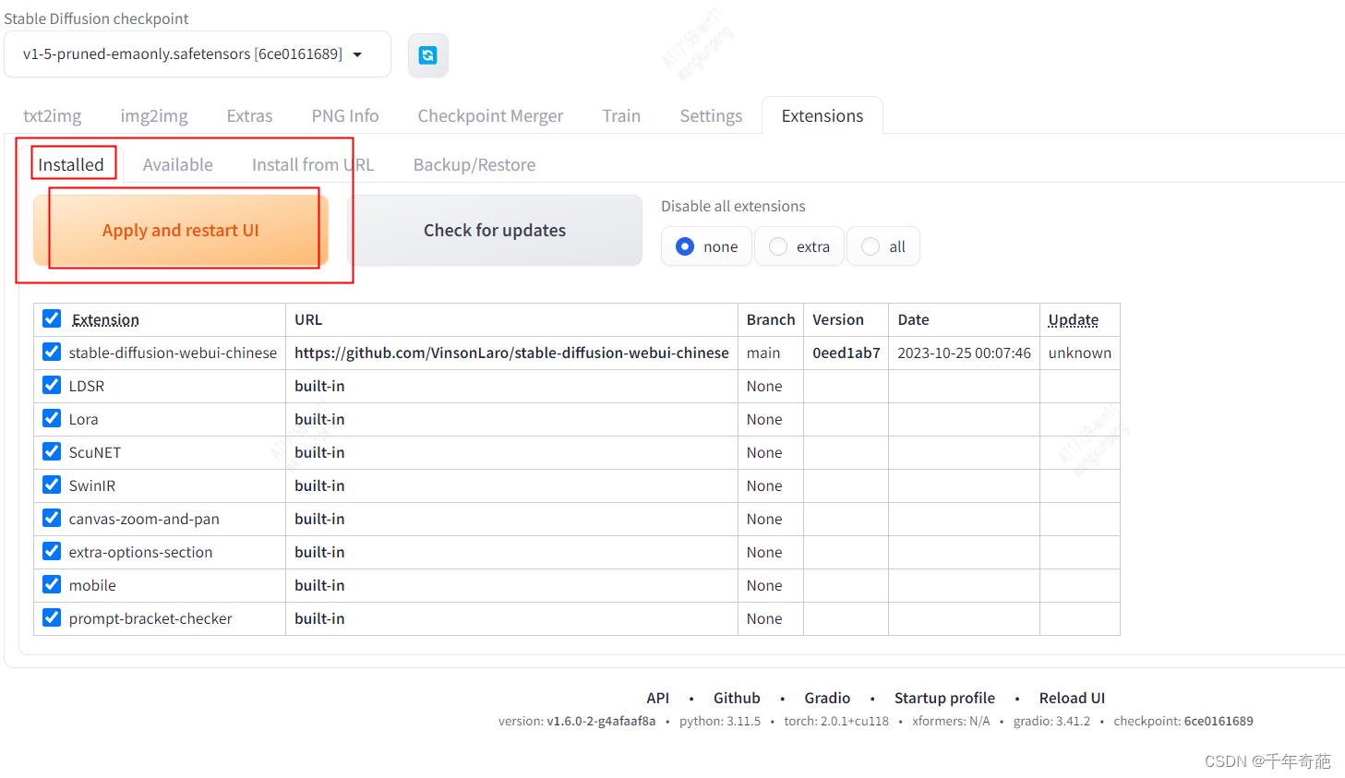This screenshot has height=778, width=1345.
Task: Select the 'extra' disable option
Action: coord(799,246)
